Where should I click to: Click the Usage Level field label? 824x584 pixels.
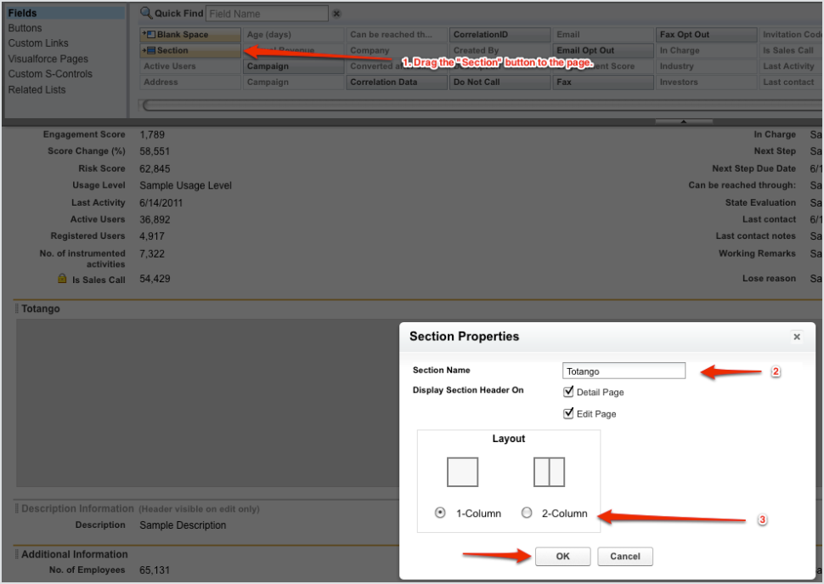pos(99,185)
